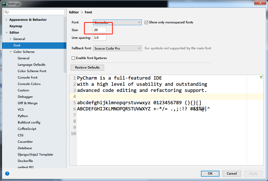Select CSS color scheme item
The image size is (268, 181).
(21, 135)
